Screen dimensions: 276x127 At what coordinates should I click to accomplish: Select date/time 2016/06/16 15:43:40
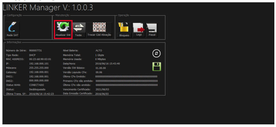tap(108, 63)
